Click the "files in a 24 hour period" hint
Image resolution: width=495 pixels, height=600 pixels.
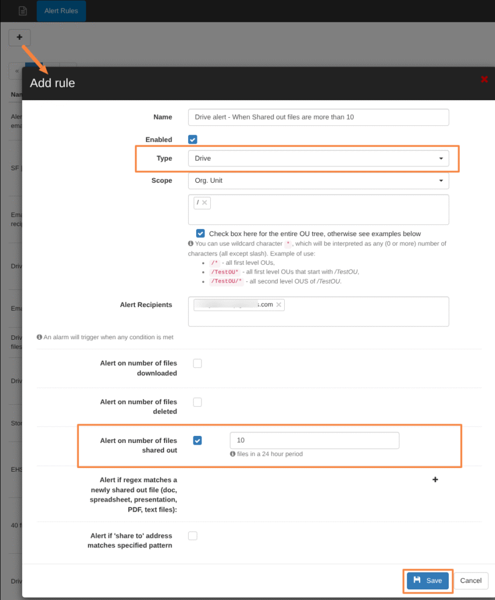click(269, 454)
